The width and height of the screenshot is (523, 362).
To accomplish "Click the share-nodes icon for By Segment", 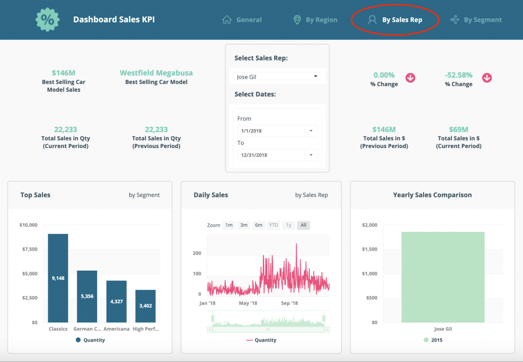I will tap(455, 20).
